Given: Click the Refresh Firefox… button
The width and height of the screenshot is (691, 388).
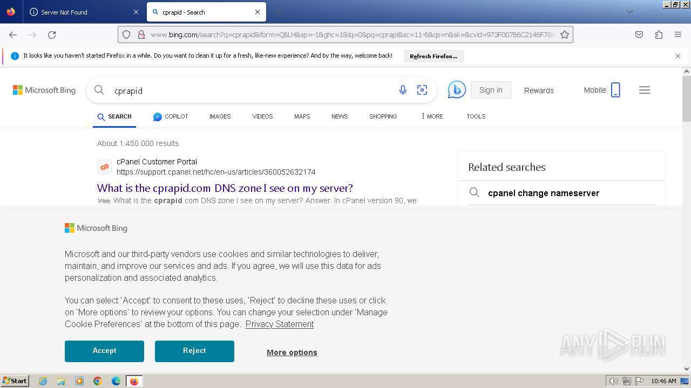Looking at the screenshot, I should [433, 56].
